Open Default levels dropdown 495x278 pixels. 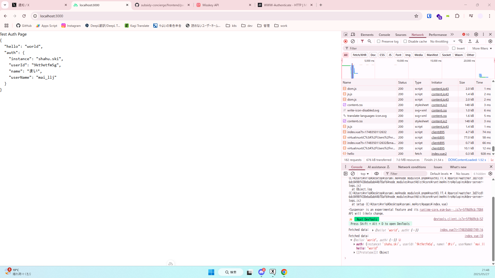pyautogui.click(x=441, y=174)
